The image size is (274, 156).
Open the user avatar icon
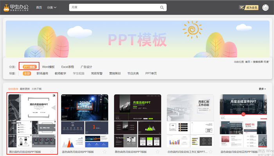click(265, 8)
